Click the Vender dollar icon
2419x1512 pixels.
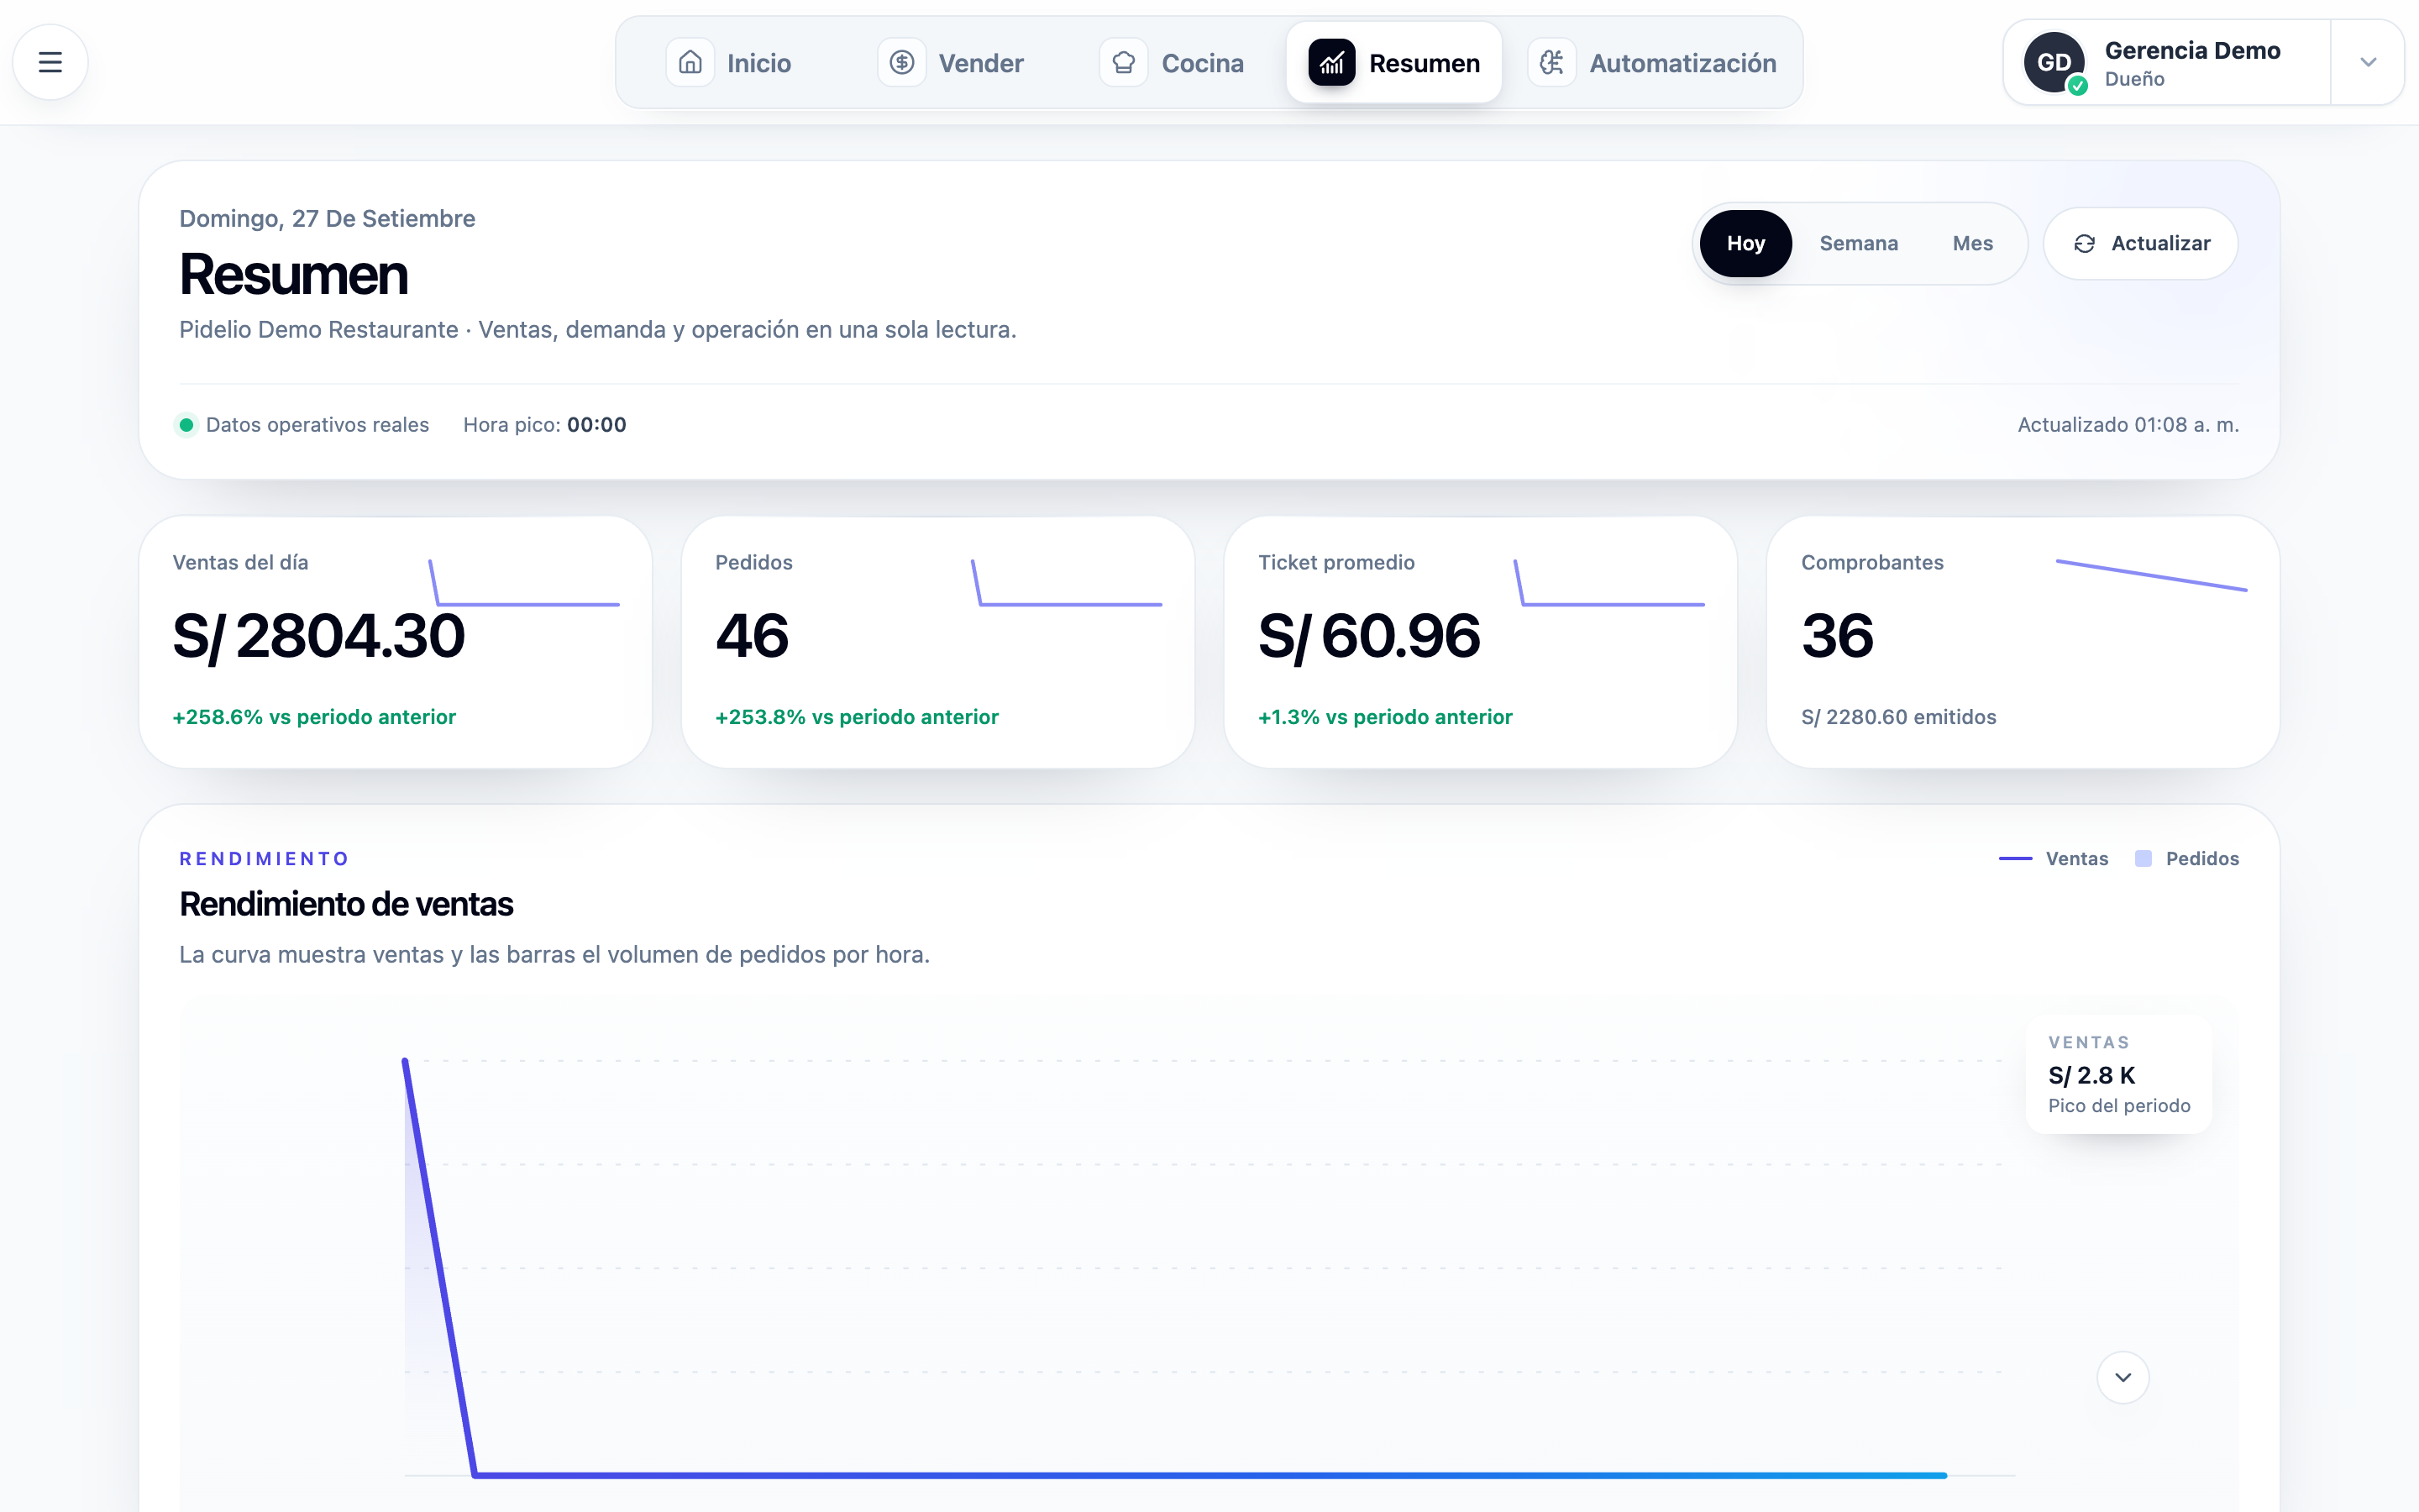901,63
